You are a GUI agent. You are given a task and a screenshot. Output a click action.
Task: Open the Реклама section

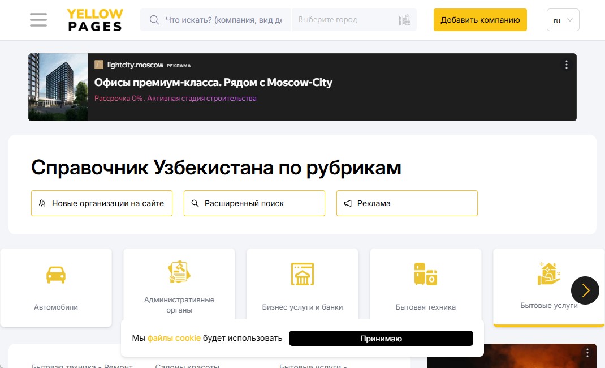pyautogui.click(x=407, y=203)
